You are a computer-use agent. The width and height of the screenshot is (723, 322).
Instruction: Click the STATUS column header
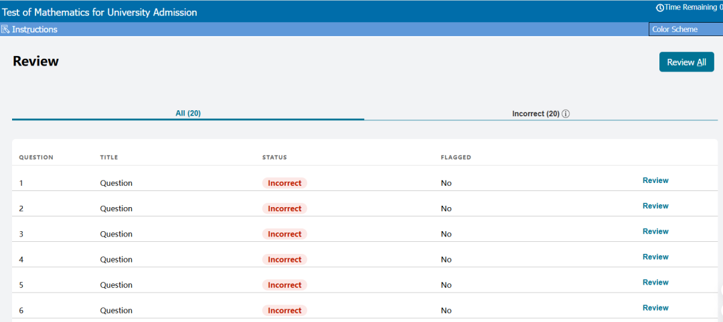click(274, 157)
